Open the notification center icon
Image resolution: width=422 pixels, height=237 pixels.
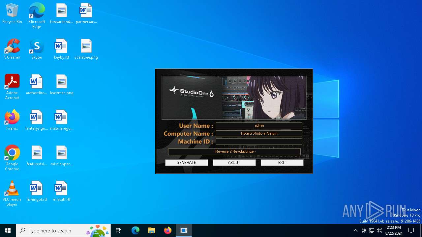click(x=411, y=230)
